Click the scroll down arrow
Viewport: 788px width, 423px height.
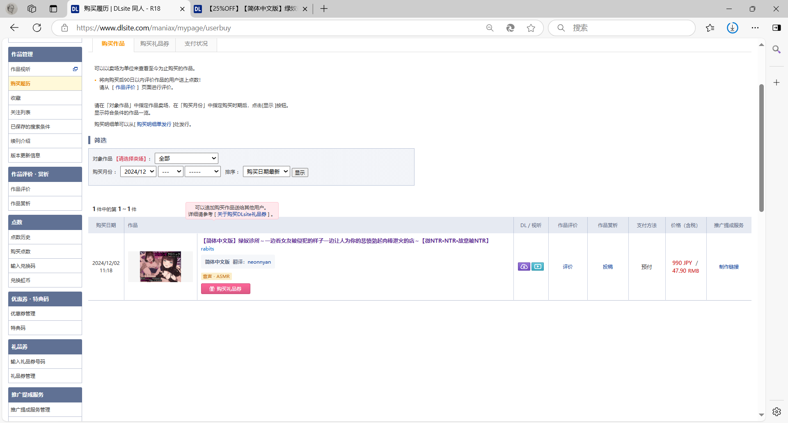click(761, 415)
